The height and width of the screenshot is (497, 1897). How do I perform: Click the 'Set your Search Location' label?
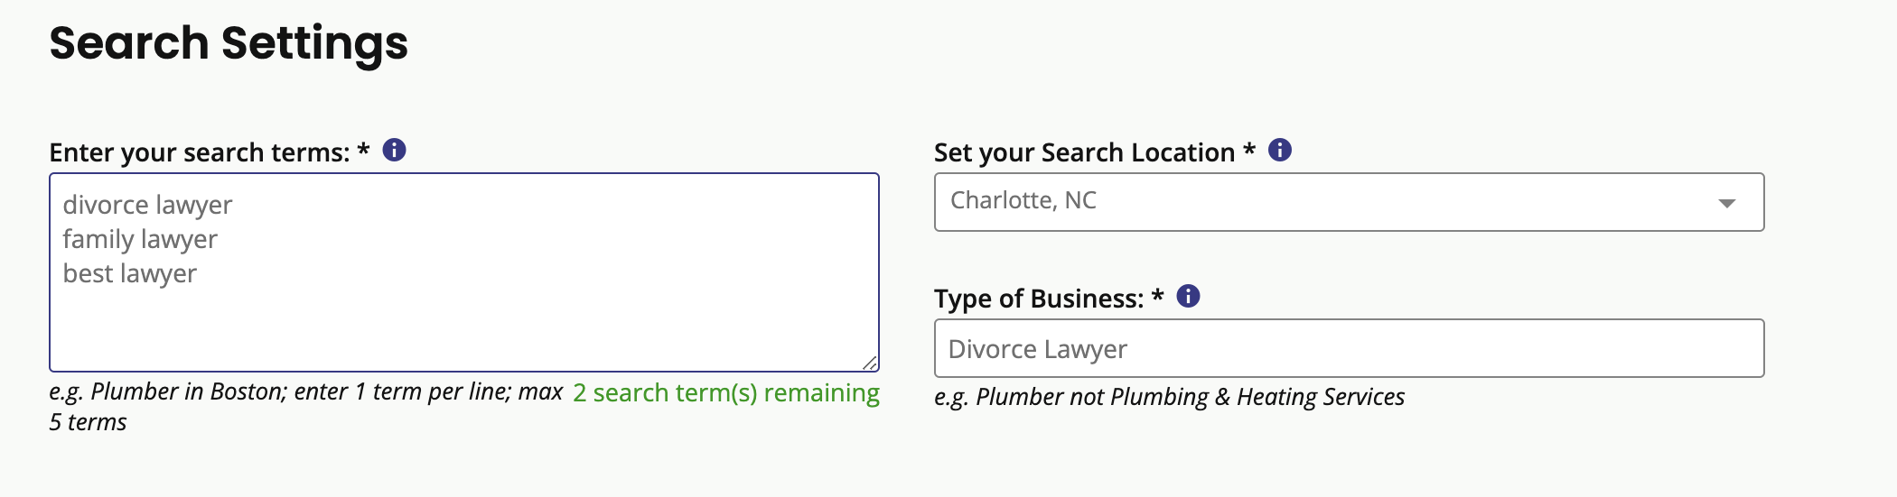coord(1084,152)
